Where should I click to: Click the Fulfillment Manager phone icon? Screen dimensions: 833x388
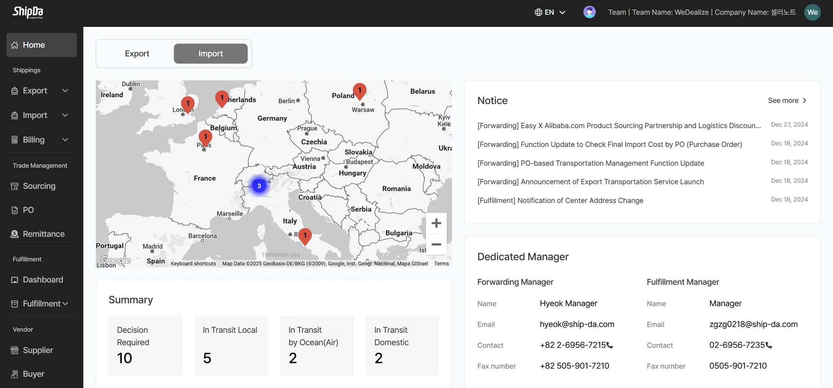769,346
